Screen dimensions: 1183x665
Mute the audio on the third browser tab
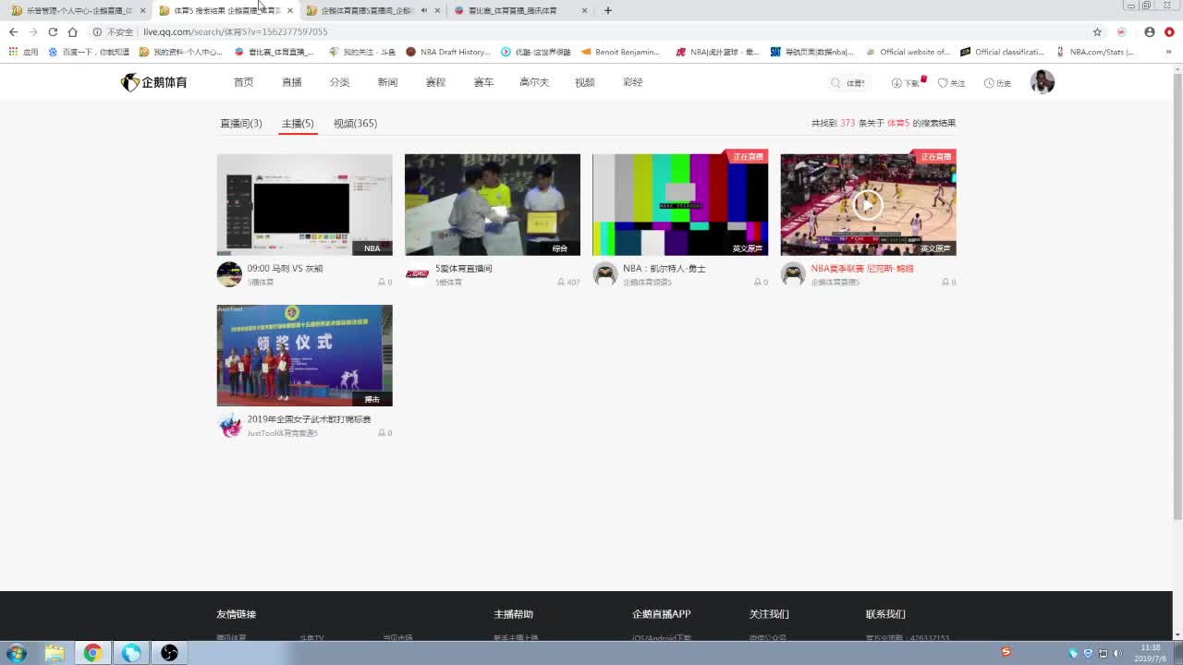coord(423,11)
